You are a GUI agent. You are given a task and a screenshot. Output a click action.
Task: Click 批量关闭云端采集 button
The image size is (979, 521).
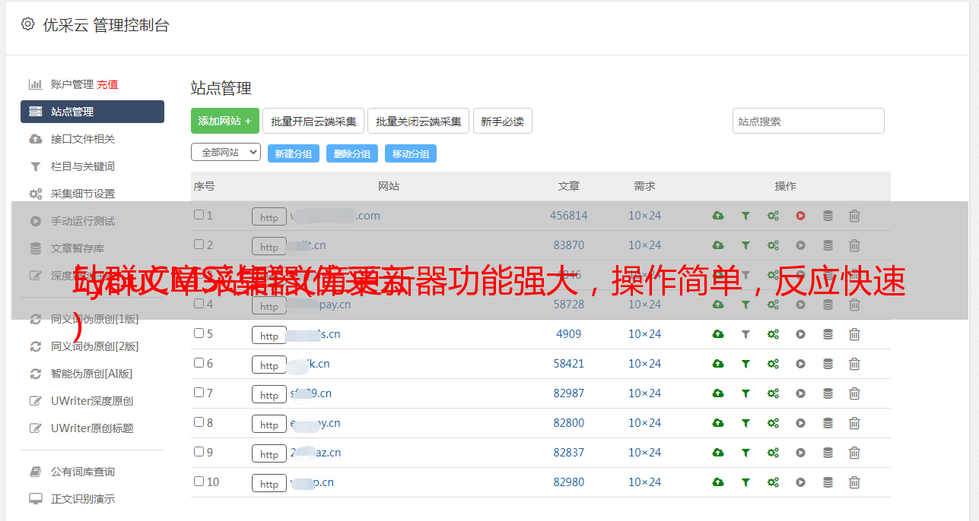coord(418,121)
